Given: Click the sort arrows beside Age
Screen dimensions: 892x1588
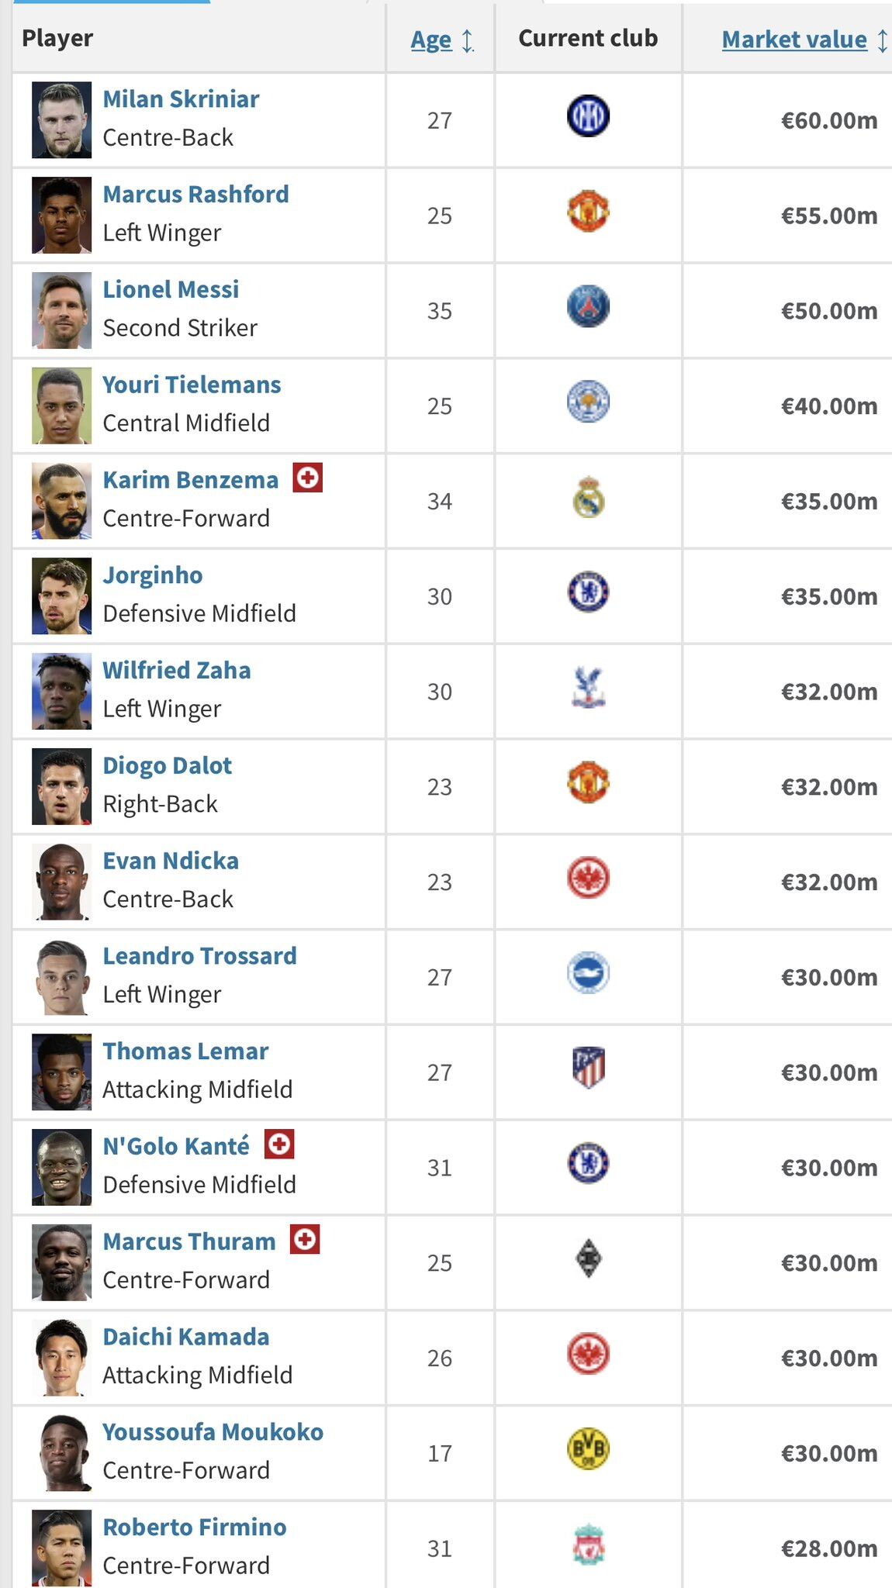Looking at the screenshot, I should coord(468,40).
